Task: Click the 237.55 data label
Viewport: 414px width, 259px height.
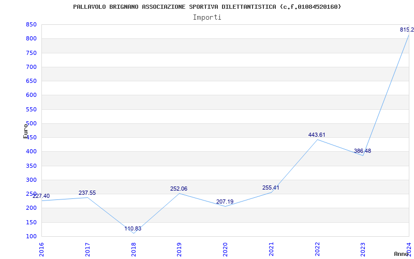Action: 87,193
